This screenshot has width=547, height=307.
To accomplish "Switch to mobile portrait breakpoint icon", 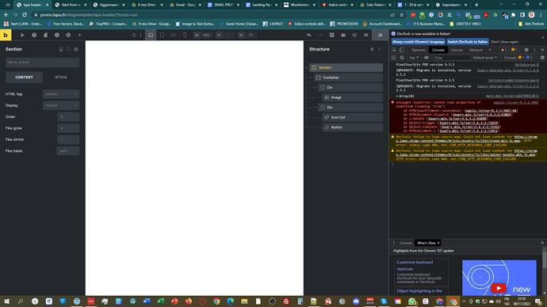I will [185, 35].
